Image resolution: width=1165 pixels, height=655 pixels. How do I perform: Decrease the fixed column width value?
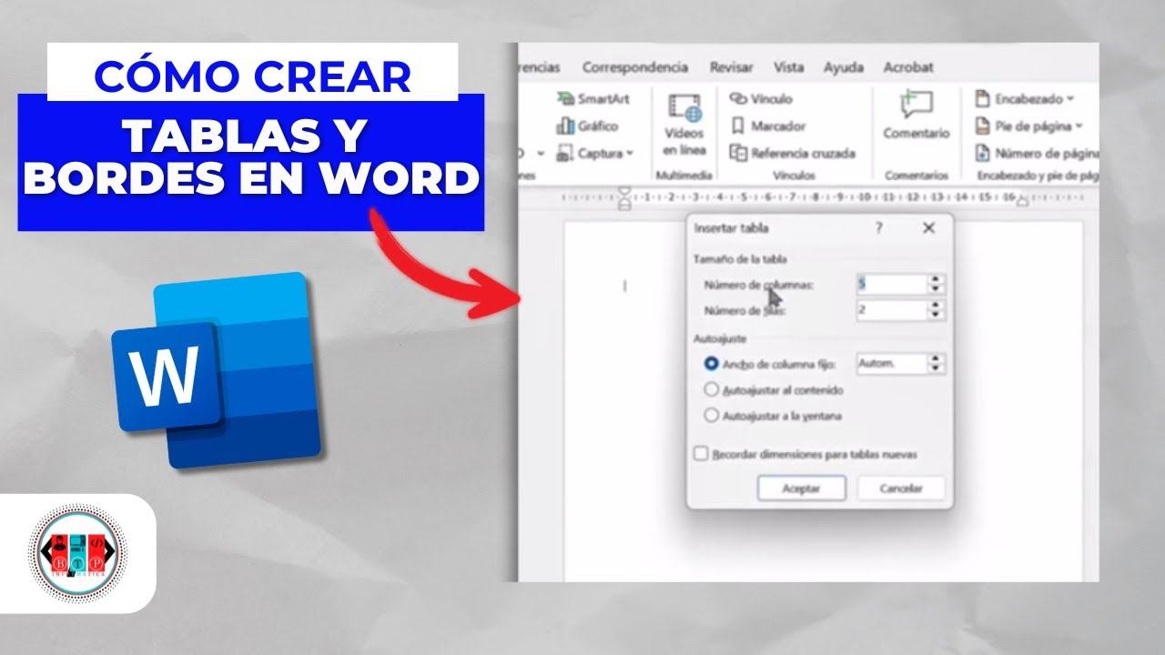pos(937,369)
